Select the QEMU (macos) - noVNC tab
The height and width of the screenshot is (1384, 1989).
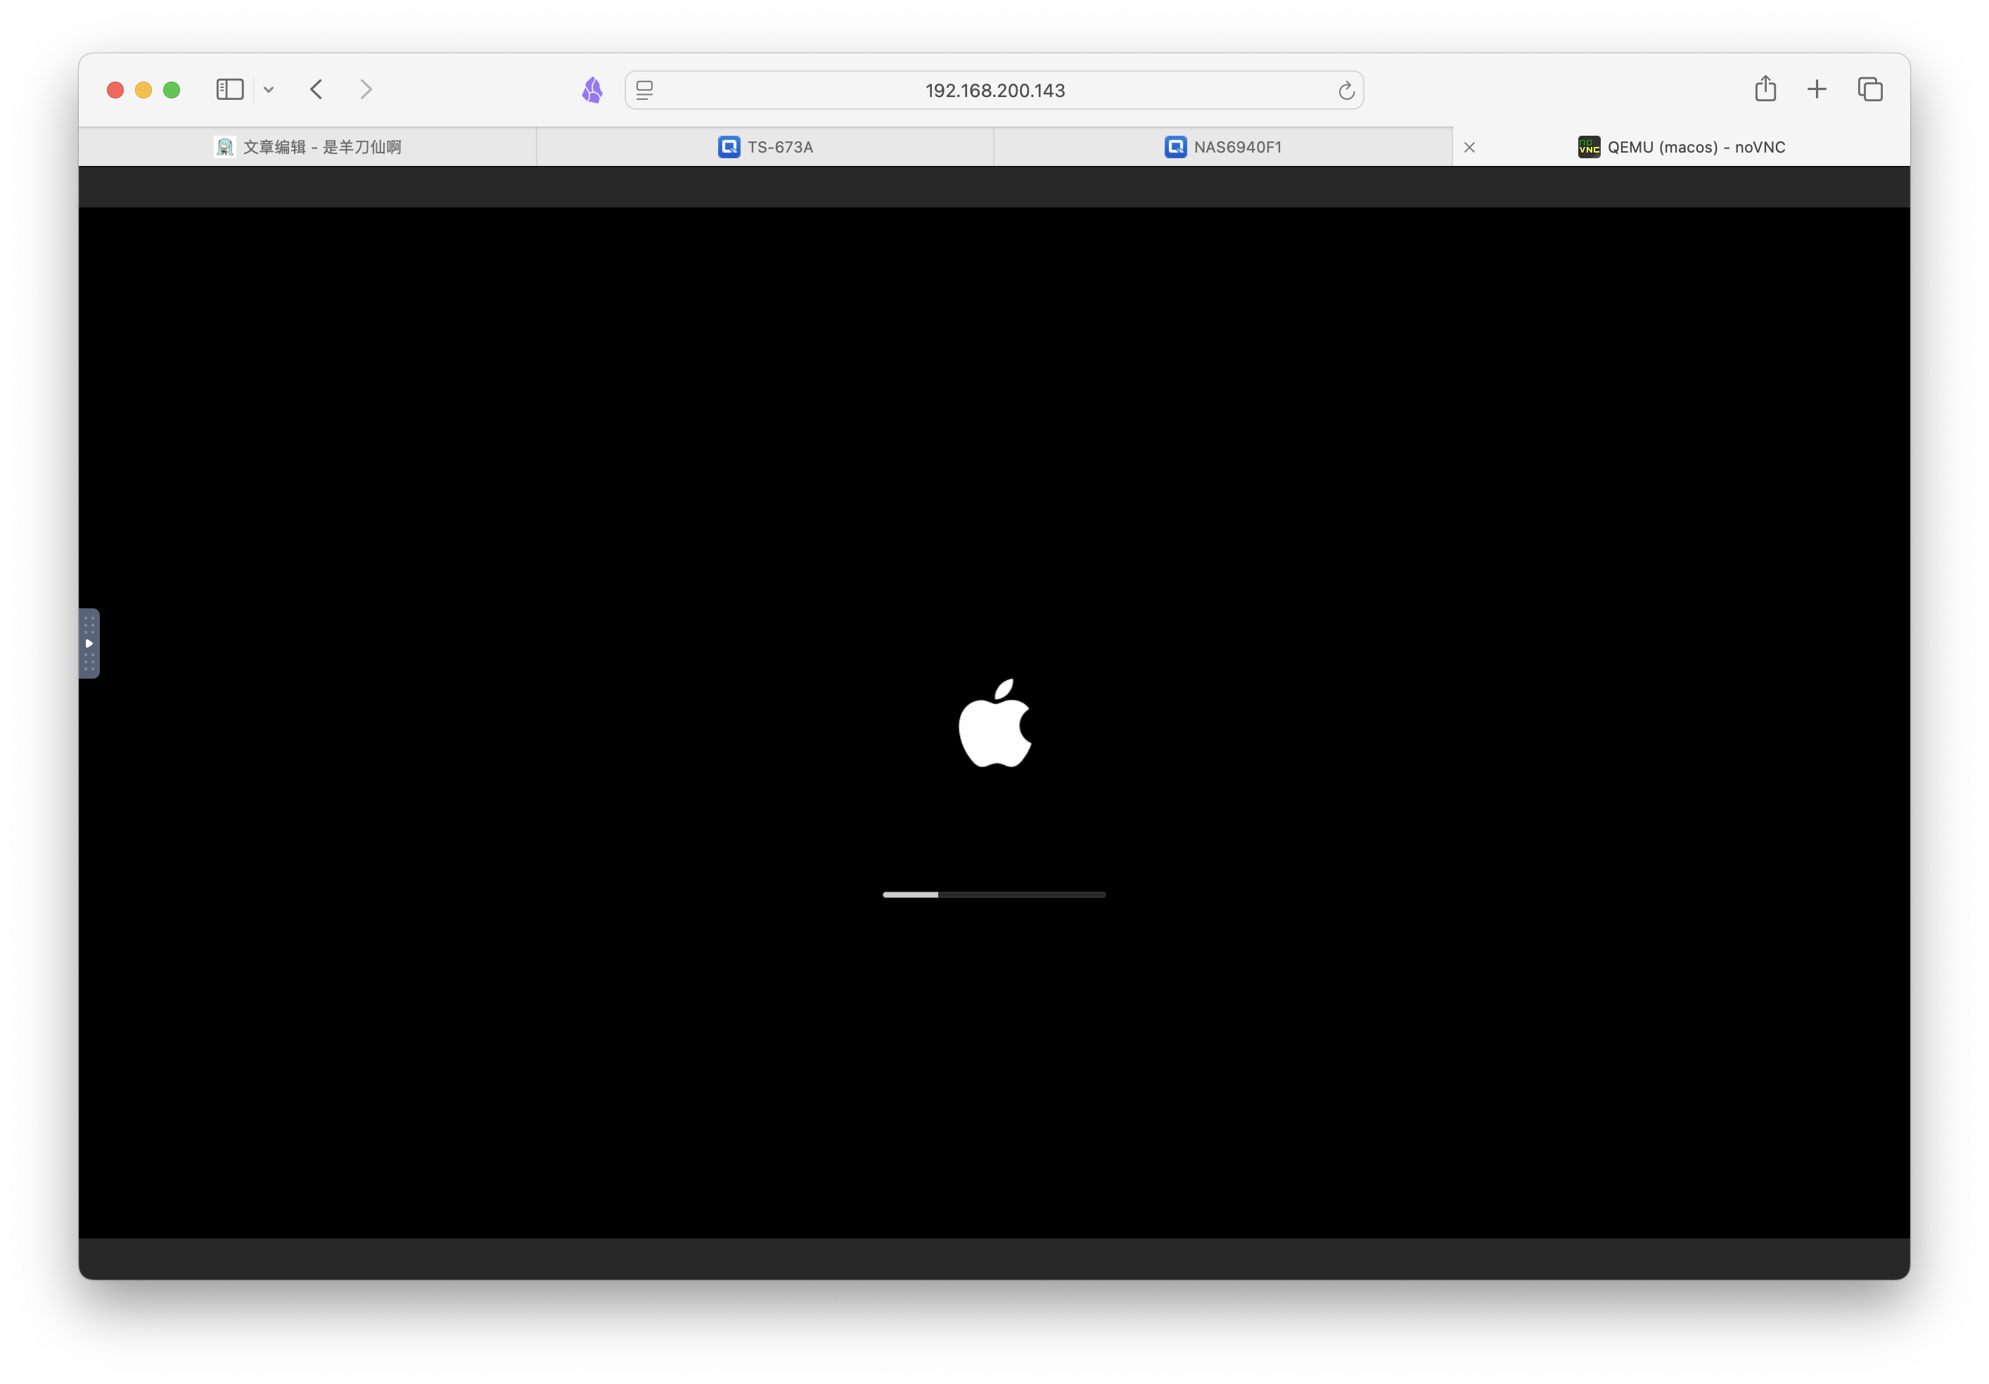pyautogui.click(x=1682, y=147)
